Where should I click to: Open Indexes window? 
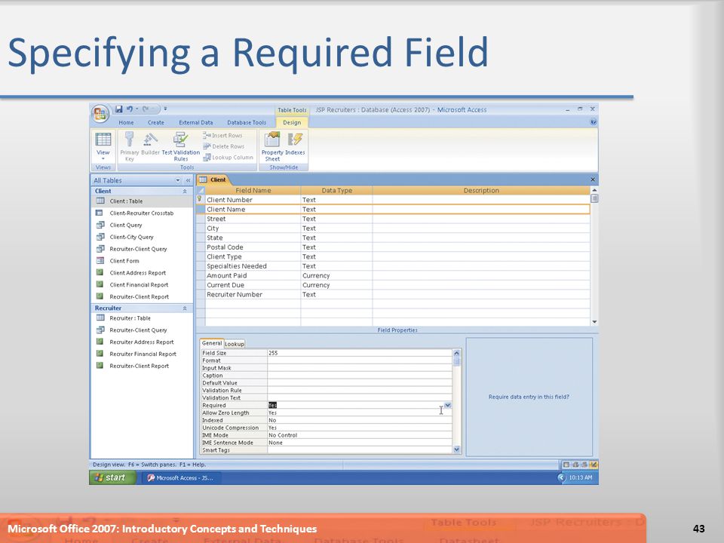click(295, 143)
